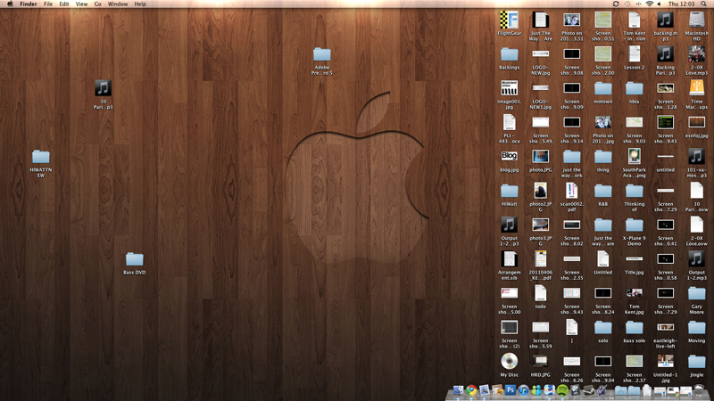Select the FlightGear app icon on desktop
The width and height of the screenshot is (714, 401).
point(509,20)
